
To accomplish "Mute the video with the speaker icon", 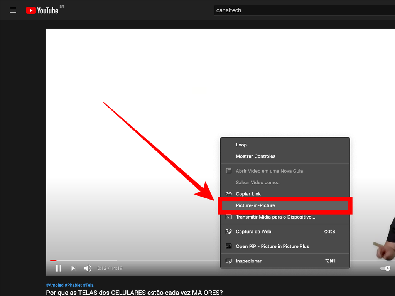I will [88, 268].
